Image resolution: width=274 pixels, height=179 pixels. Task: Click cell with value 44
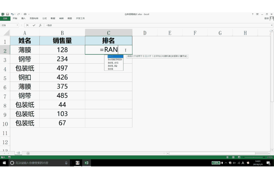62,105
